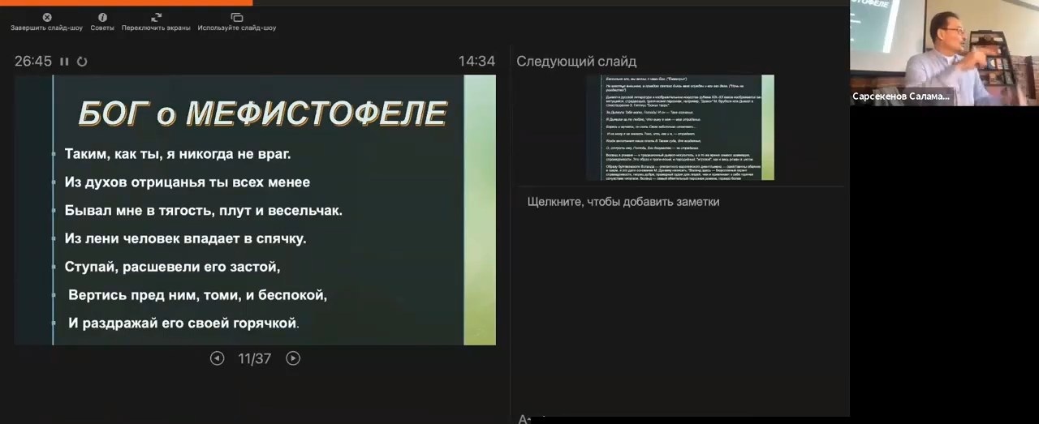The image size is (1039, 424).
Task: Click the next slide preview thumbnail
Action: 679,127
